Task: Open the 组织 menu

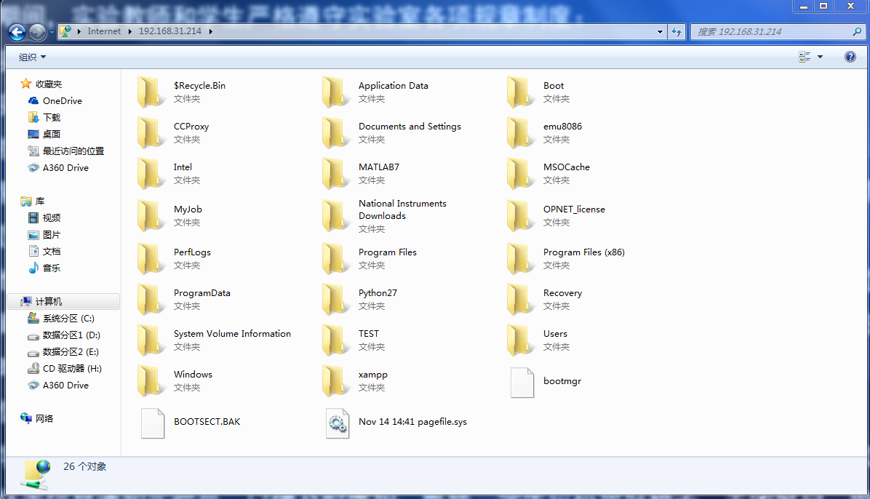Action: point(32,57)
